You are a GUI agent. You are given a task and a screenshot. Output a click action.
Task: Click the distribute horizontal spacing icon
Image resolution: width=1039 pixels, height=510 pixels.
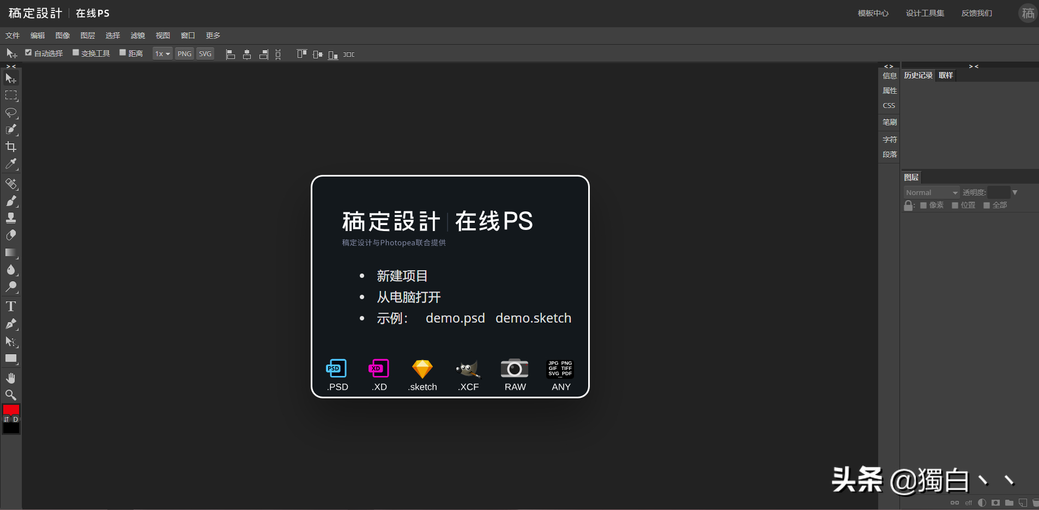tap(349, 54)
